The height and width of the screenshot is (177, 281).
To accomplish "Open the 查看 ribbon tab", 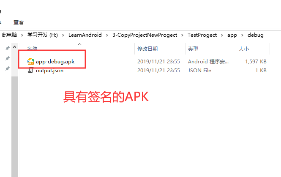I will [x=19, y=22].
